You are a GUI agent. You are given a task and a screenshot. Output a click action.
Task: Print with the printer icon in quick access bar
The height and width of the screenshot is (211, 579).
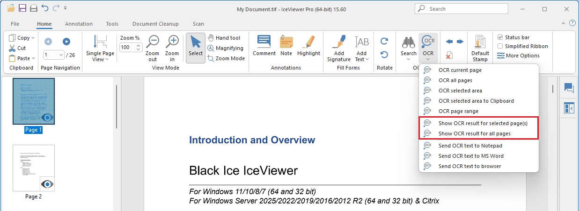tap(34, 8)
